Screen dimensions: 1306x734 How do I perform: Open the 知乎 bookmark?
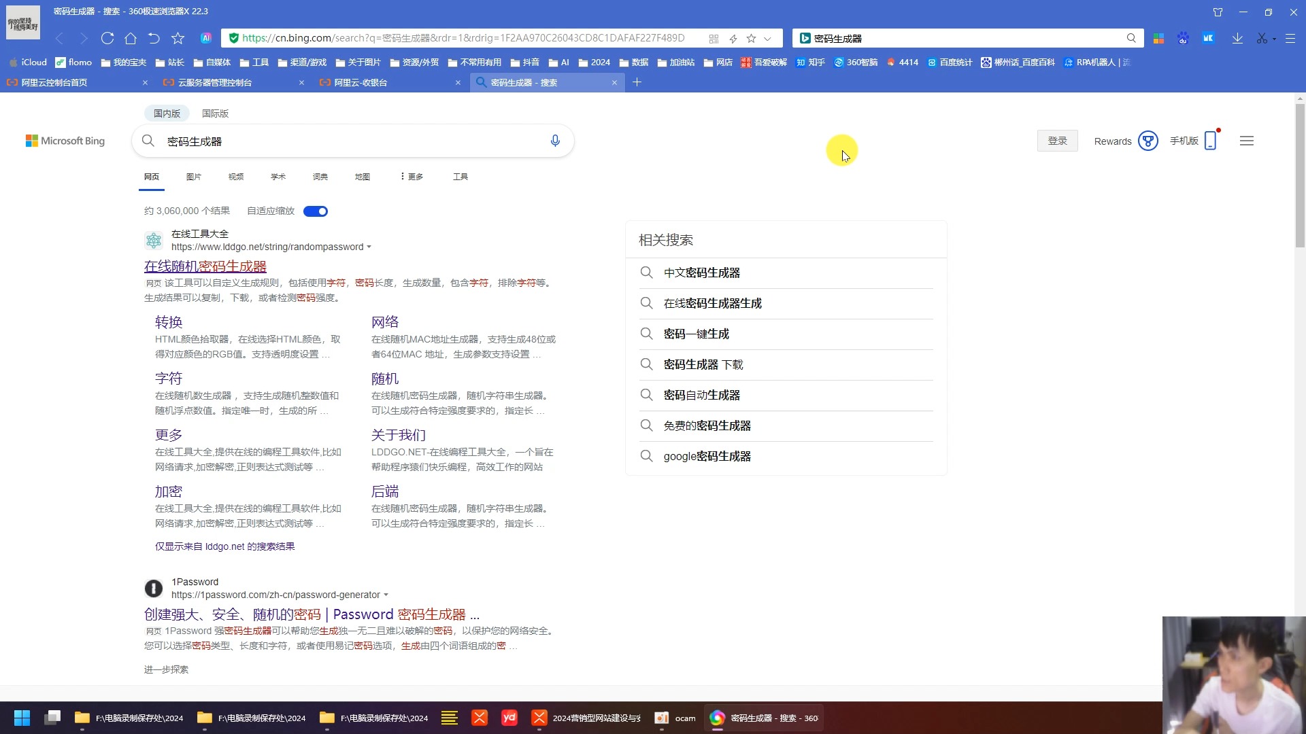(810, 62)
